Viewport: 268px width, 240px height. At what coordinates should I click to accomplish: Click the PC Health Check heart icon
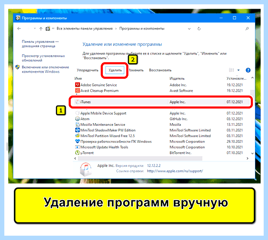pyautogui.click(x=77, y=141)
